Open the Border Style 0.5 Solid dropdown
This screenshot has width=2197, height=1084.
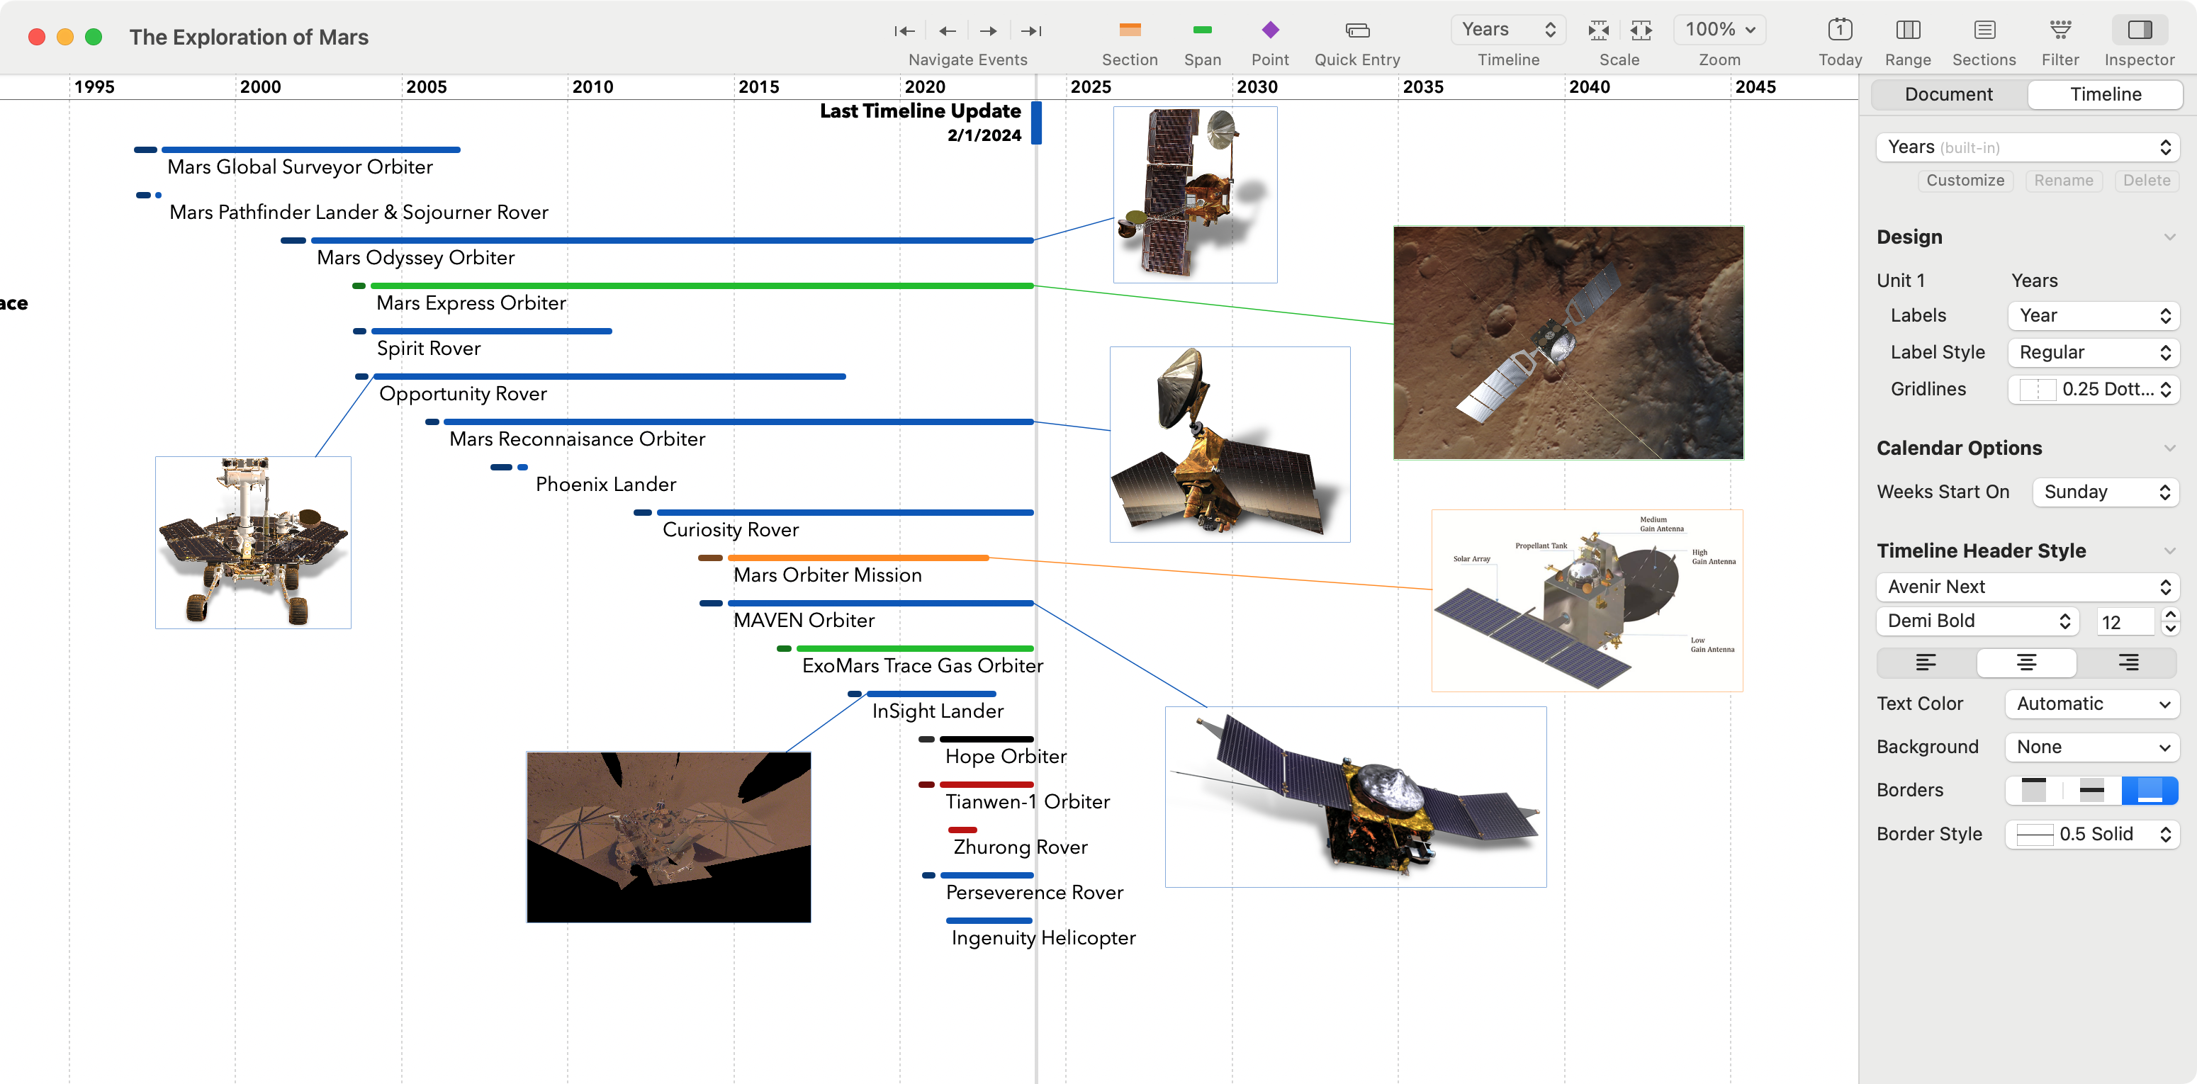(x=2092, y=834)
